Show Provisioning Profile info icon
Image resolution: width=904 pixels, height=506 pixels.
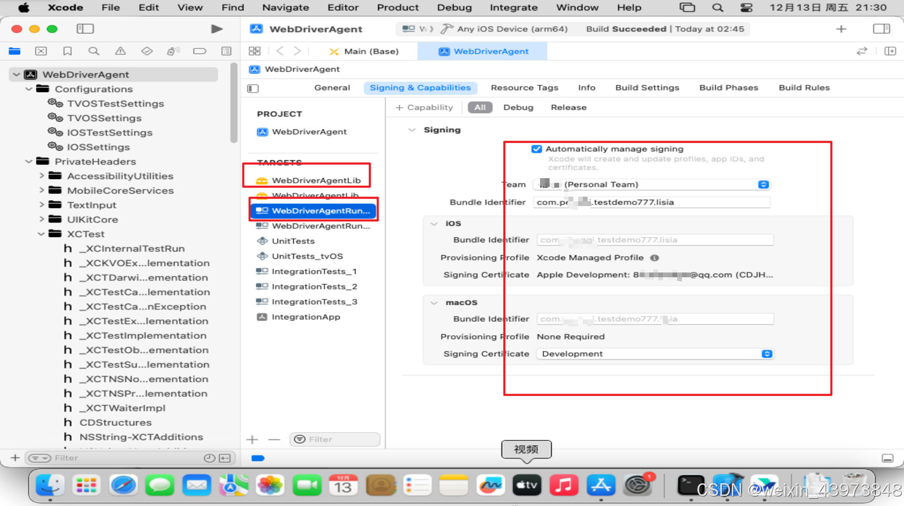coord(655,258)
